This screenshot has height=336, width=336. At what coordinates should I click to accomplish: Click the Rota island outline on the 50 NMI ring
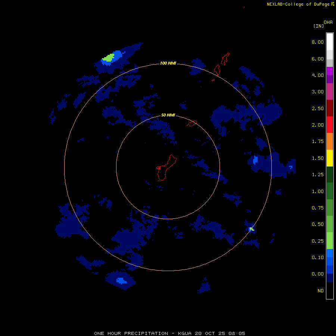click(x=192, y=124)
